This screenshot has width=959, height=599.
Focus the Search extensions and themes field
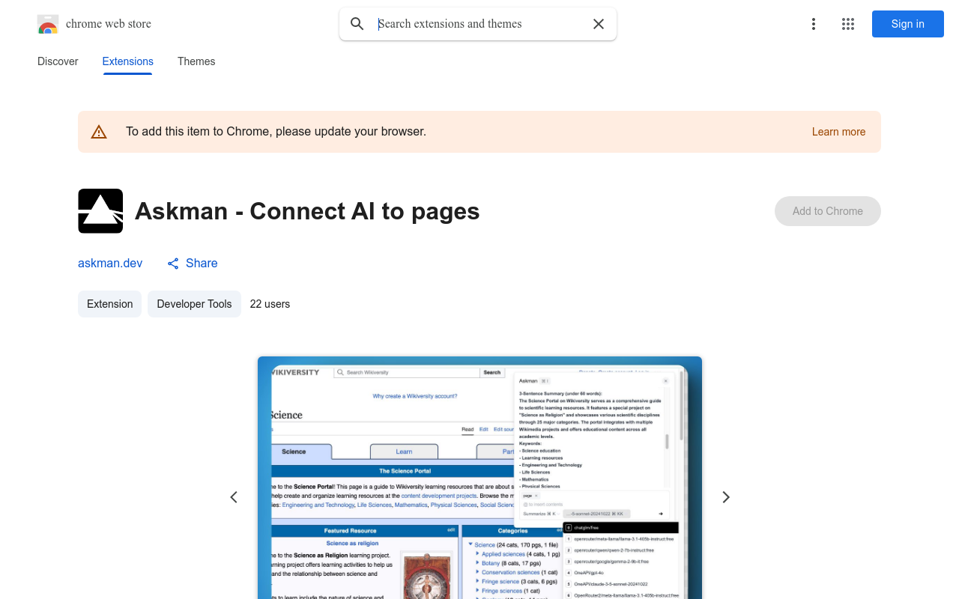479,24
